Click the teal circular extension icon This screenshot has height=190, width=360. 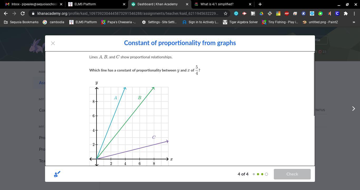point(236,13)
